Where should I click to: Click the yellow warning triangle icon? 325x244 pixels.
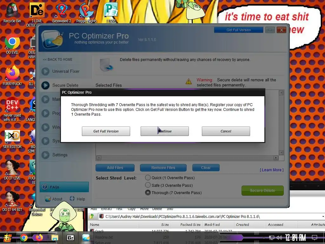(x=189, y=81)
